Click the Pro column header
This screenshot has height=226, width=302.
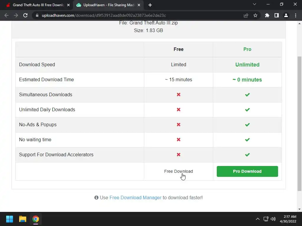coord(247,49)
